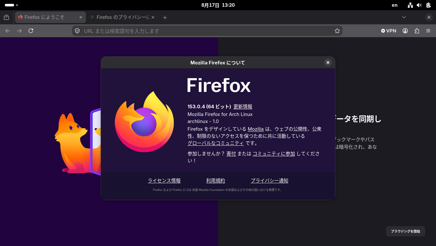Open the Firefox View sidebar icon

pyautogui.click(x=6, y=17)
